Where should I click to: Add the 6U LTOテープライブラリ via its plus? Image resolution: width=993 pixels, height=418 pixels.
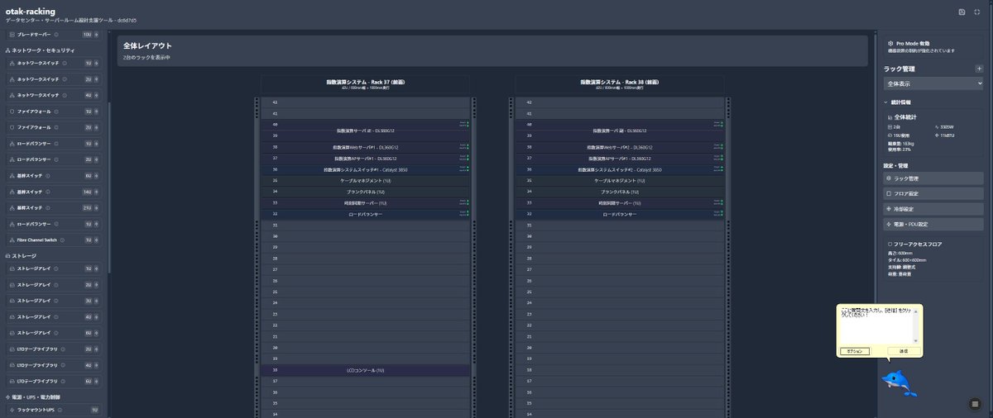pos(97,381)
